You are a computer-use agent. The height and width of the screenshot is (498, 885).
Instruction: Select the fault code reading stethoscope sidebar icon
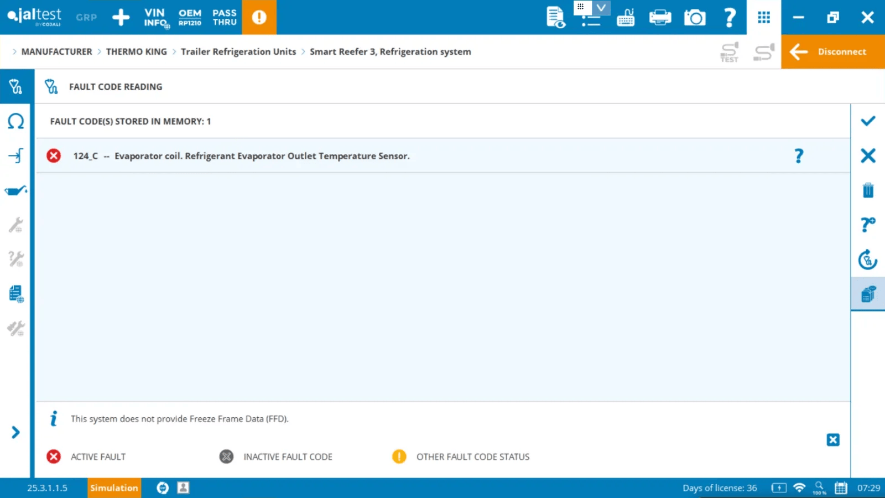pyautogui.click(x=15, y=86)
